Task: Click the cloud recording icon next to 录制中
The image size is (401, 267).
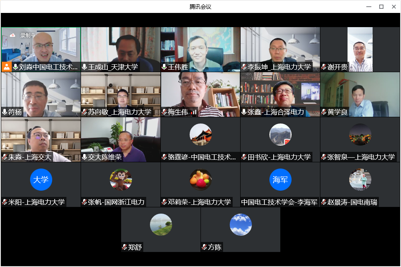Action: [x=13, y=35]
